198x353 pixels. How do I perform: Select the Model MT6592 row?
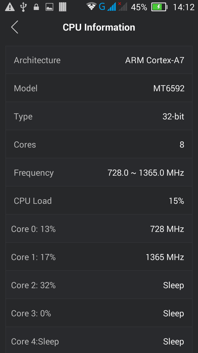99,88
